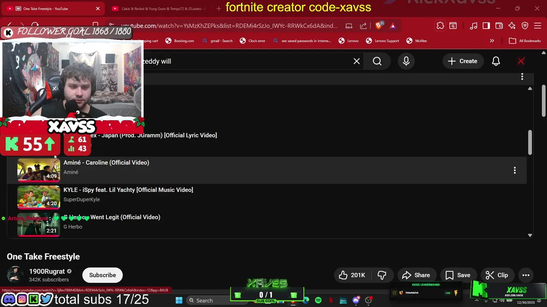Open the Extensions puzzle icon
547x307 pixels.
click(x=440, y=26)
